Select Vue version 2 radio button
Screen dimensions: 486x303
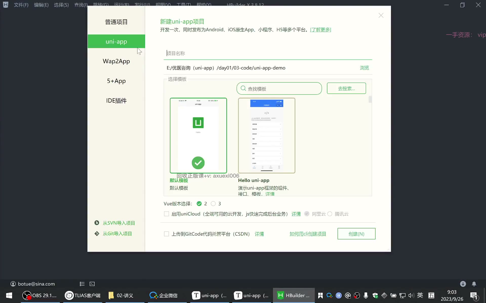pos(199,204)
